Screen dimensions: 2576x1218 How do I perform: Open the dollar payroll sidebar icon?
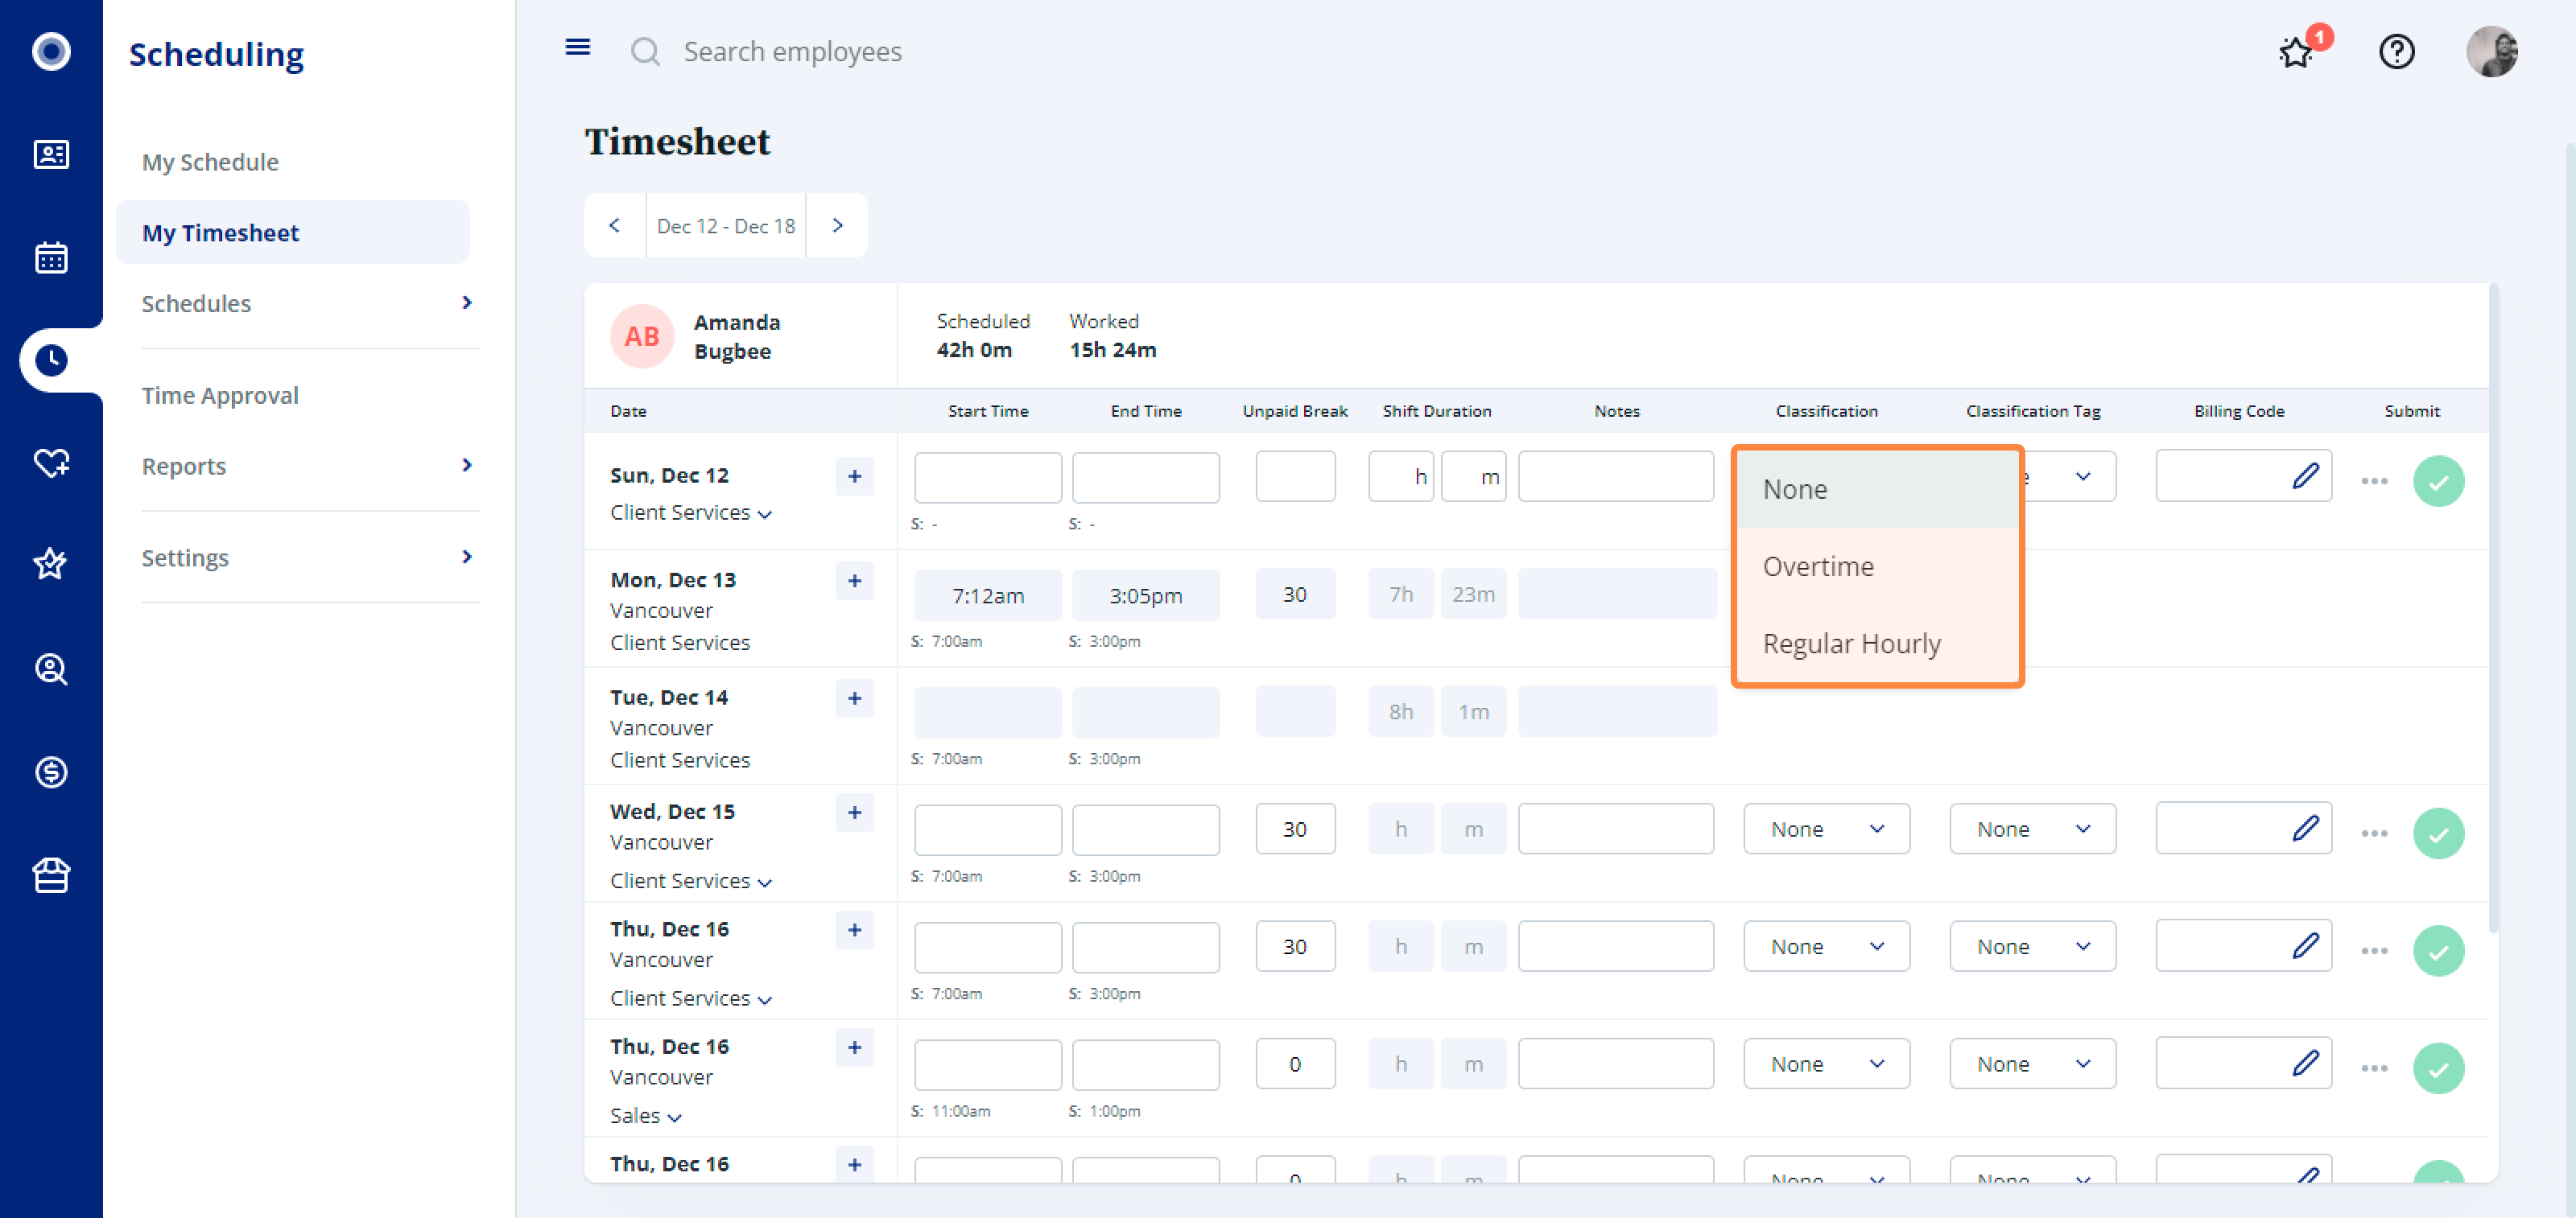(51, 772)
